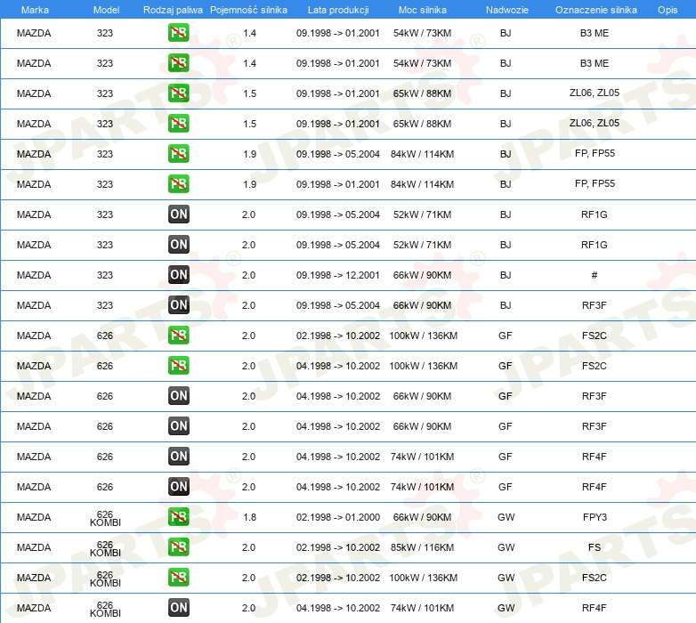696x623 pixels.
Task: Select 'FP, FP55' in the row ending 05.2004
Action: pos(595,154)
